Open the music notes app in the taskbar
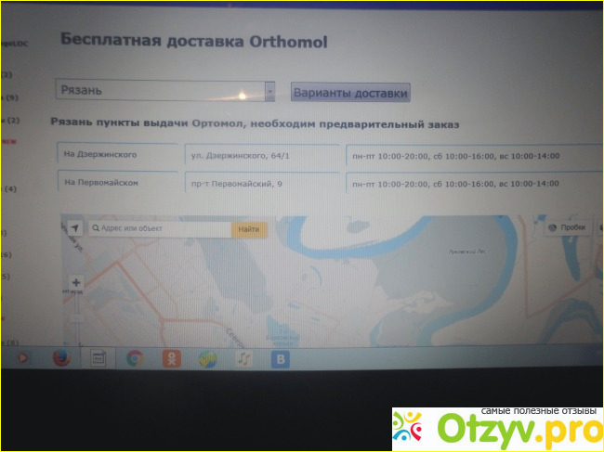Screen dimensions: 604x452 (x=242, y=359)
